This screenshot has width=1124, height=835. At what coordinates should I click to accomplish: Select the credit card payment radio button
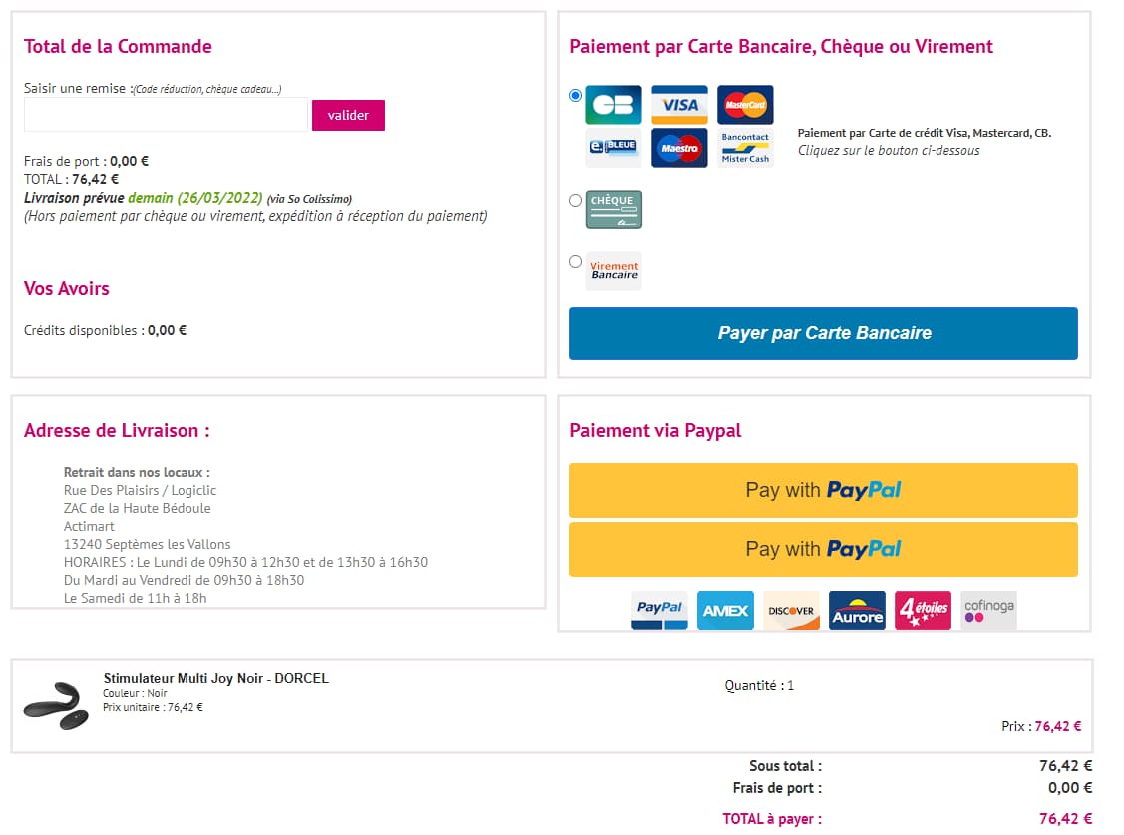tap(576, 96)
